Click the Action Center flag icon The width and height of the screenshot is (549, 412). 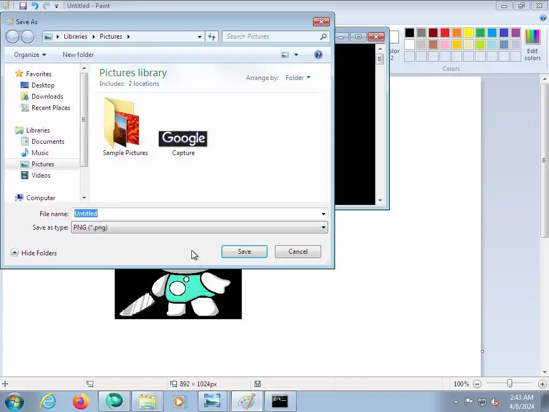click(x=469, y=402)
